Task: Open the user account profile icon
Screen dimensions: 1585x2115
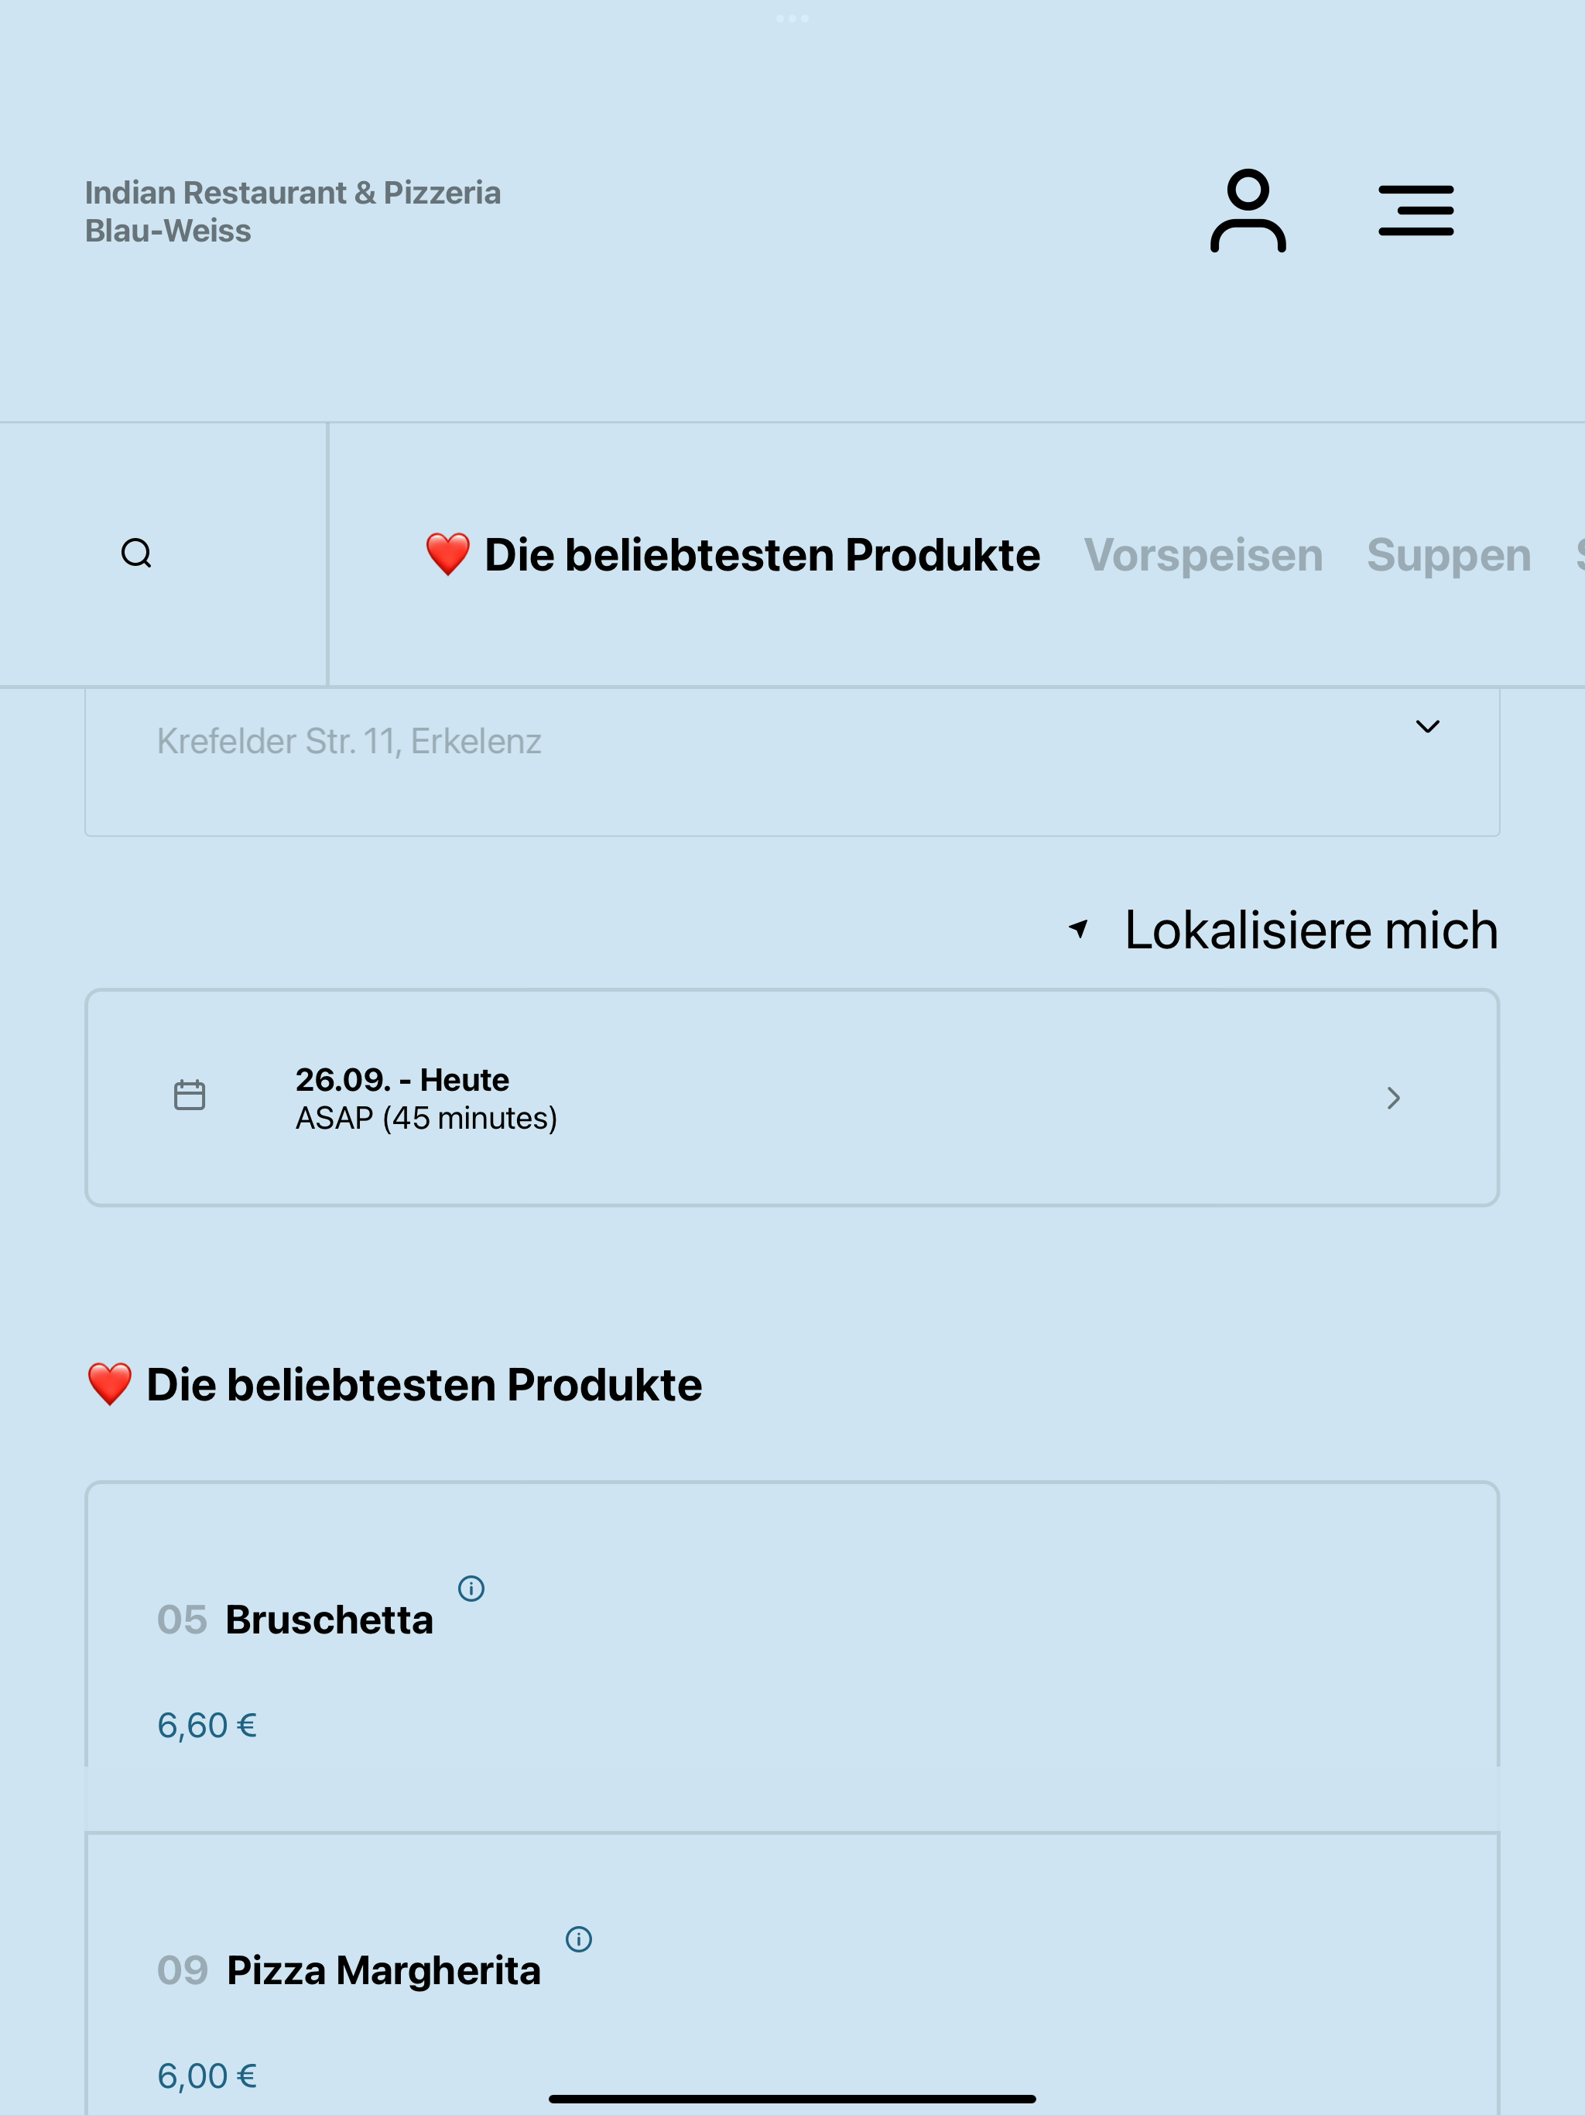Action: 1248,211
